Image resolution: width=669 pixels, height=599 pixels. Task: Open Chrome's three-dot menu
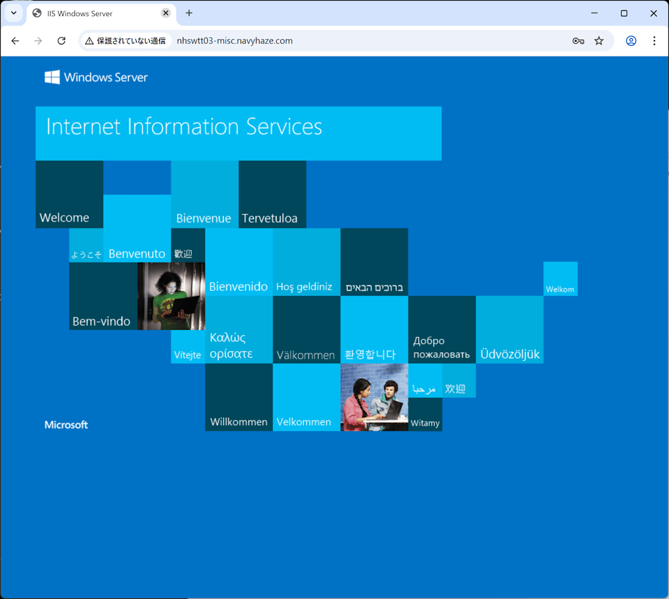click(x=655, y=41)
